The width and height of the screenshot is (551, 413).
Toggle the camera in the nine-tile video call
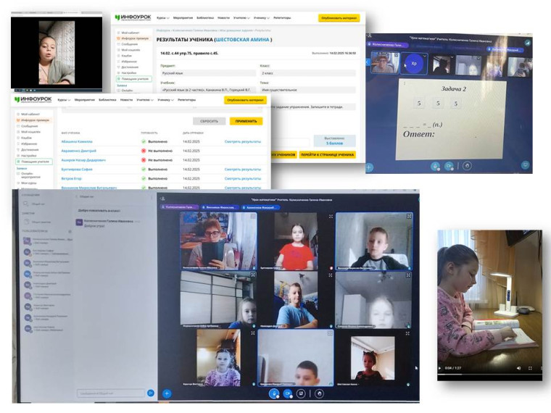[x=287, y=393]
